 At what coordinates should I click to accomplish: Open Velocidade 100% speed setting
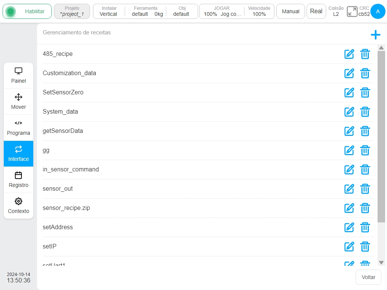click(x=259, y=11)
